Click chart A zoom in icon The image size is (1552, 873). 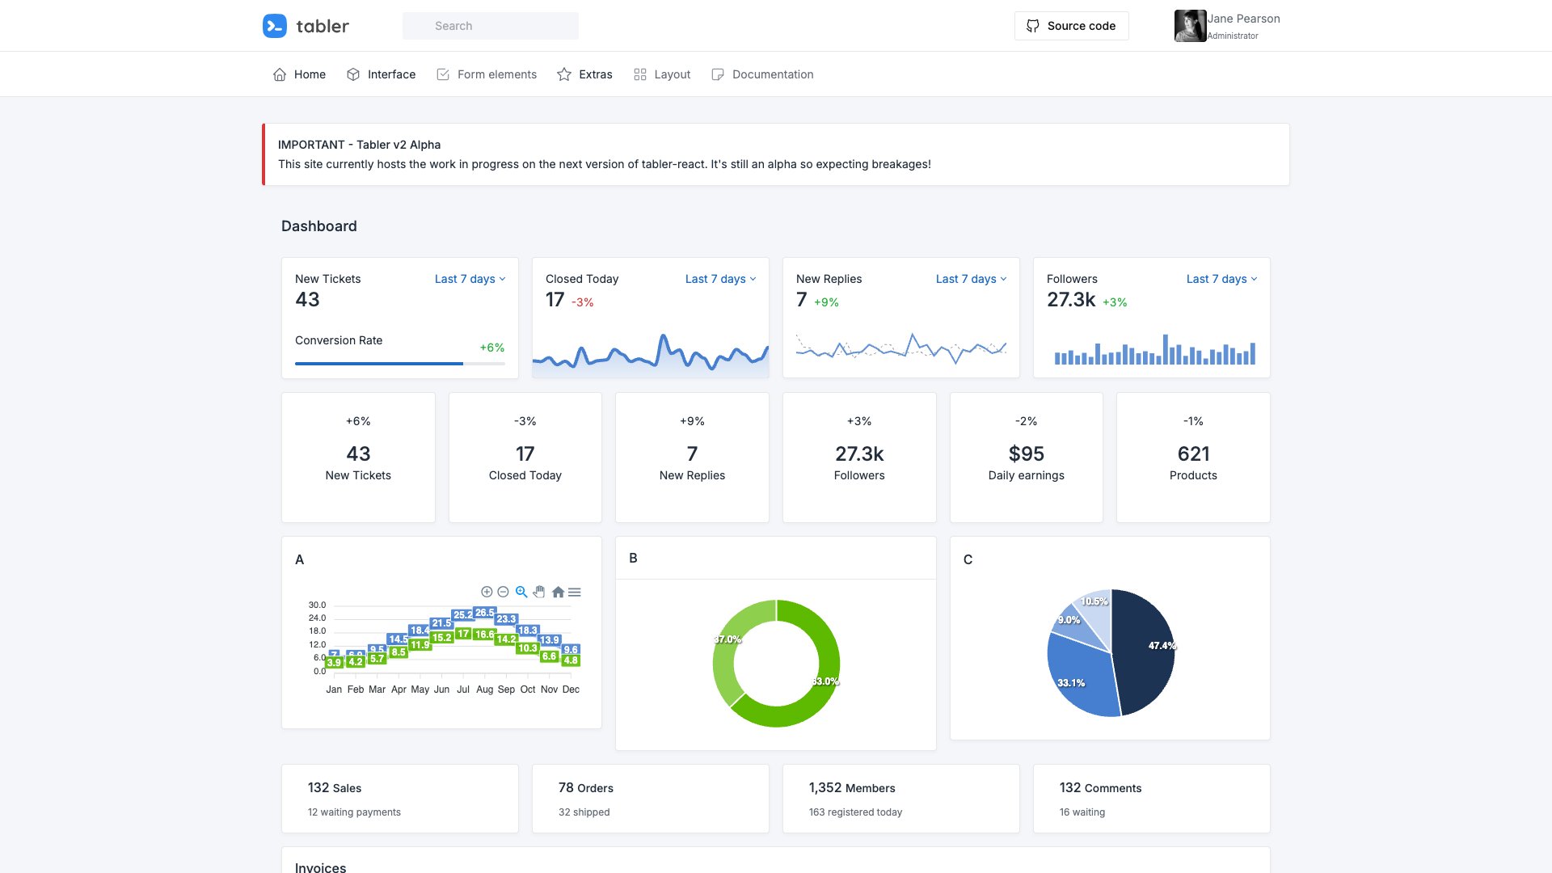click(487, 593)
